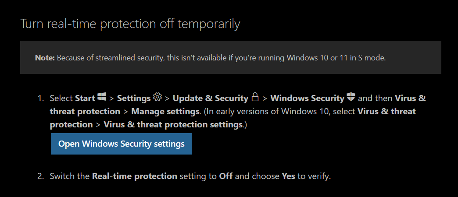Click the bold 'Update & Security' text

(211, 98)
